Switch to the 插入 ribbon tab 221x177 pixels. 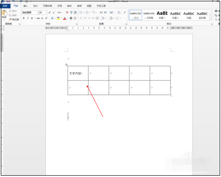26,6
